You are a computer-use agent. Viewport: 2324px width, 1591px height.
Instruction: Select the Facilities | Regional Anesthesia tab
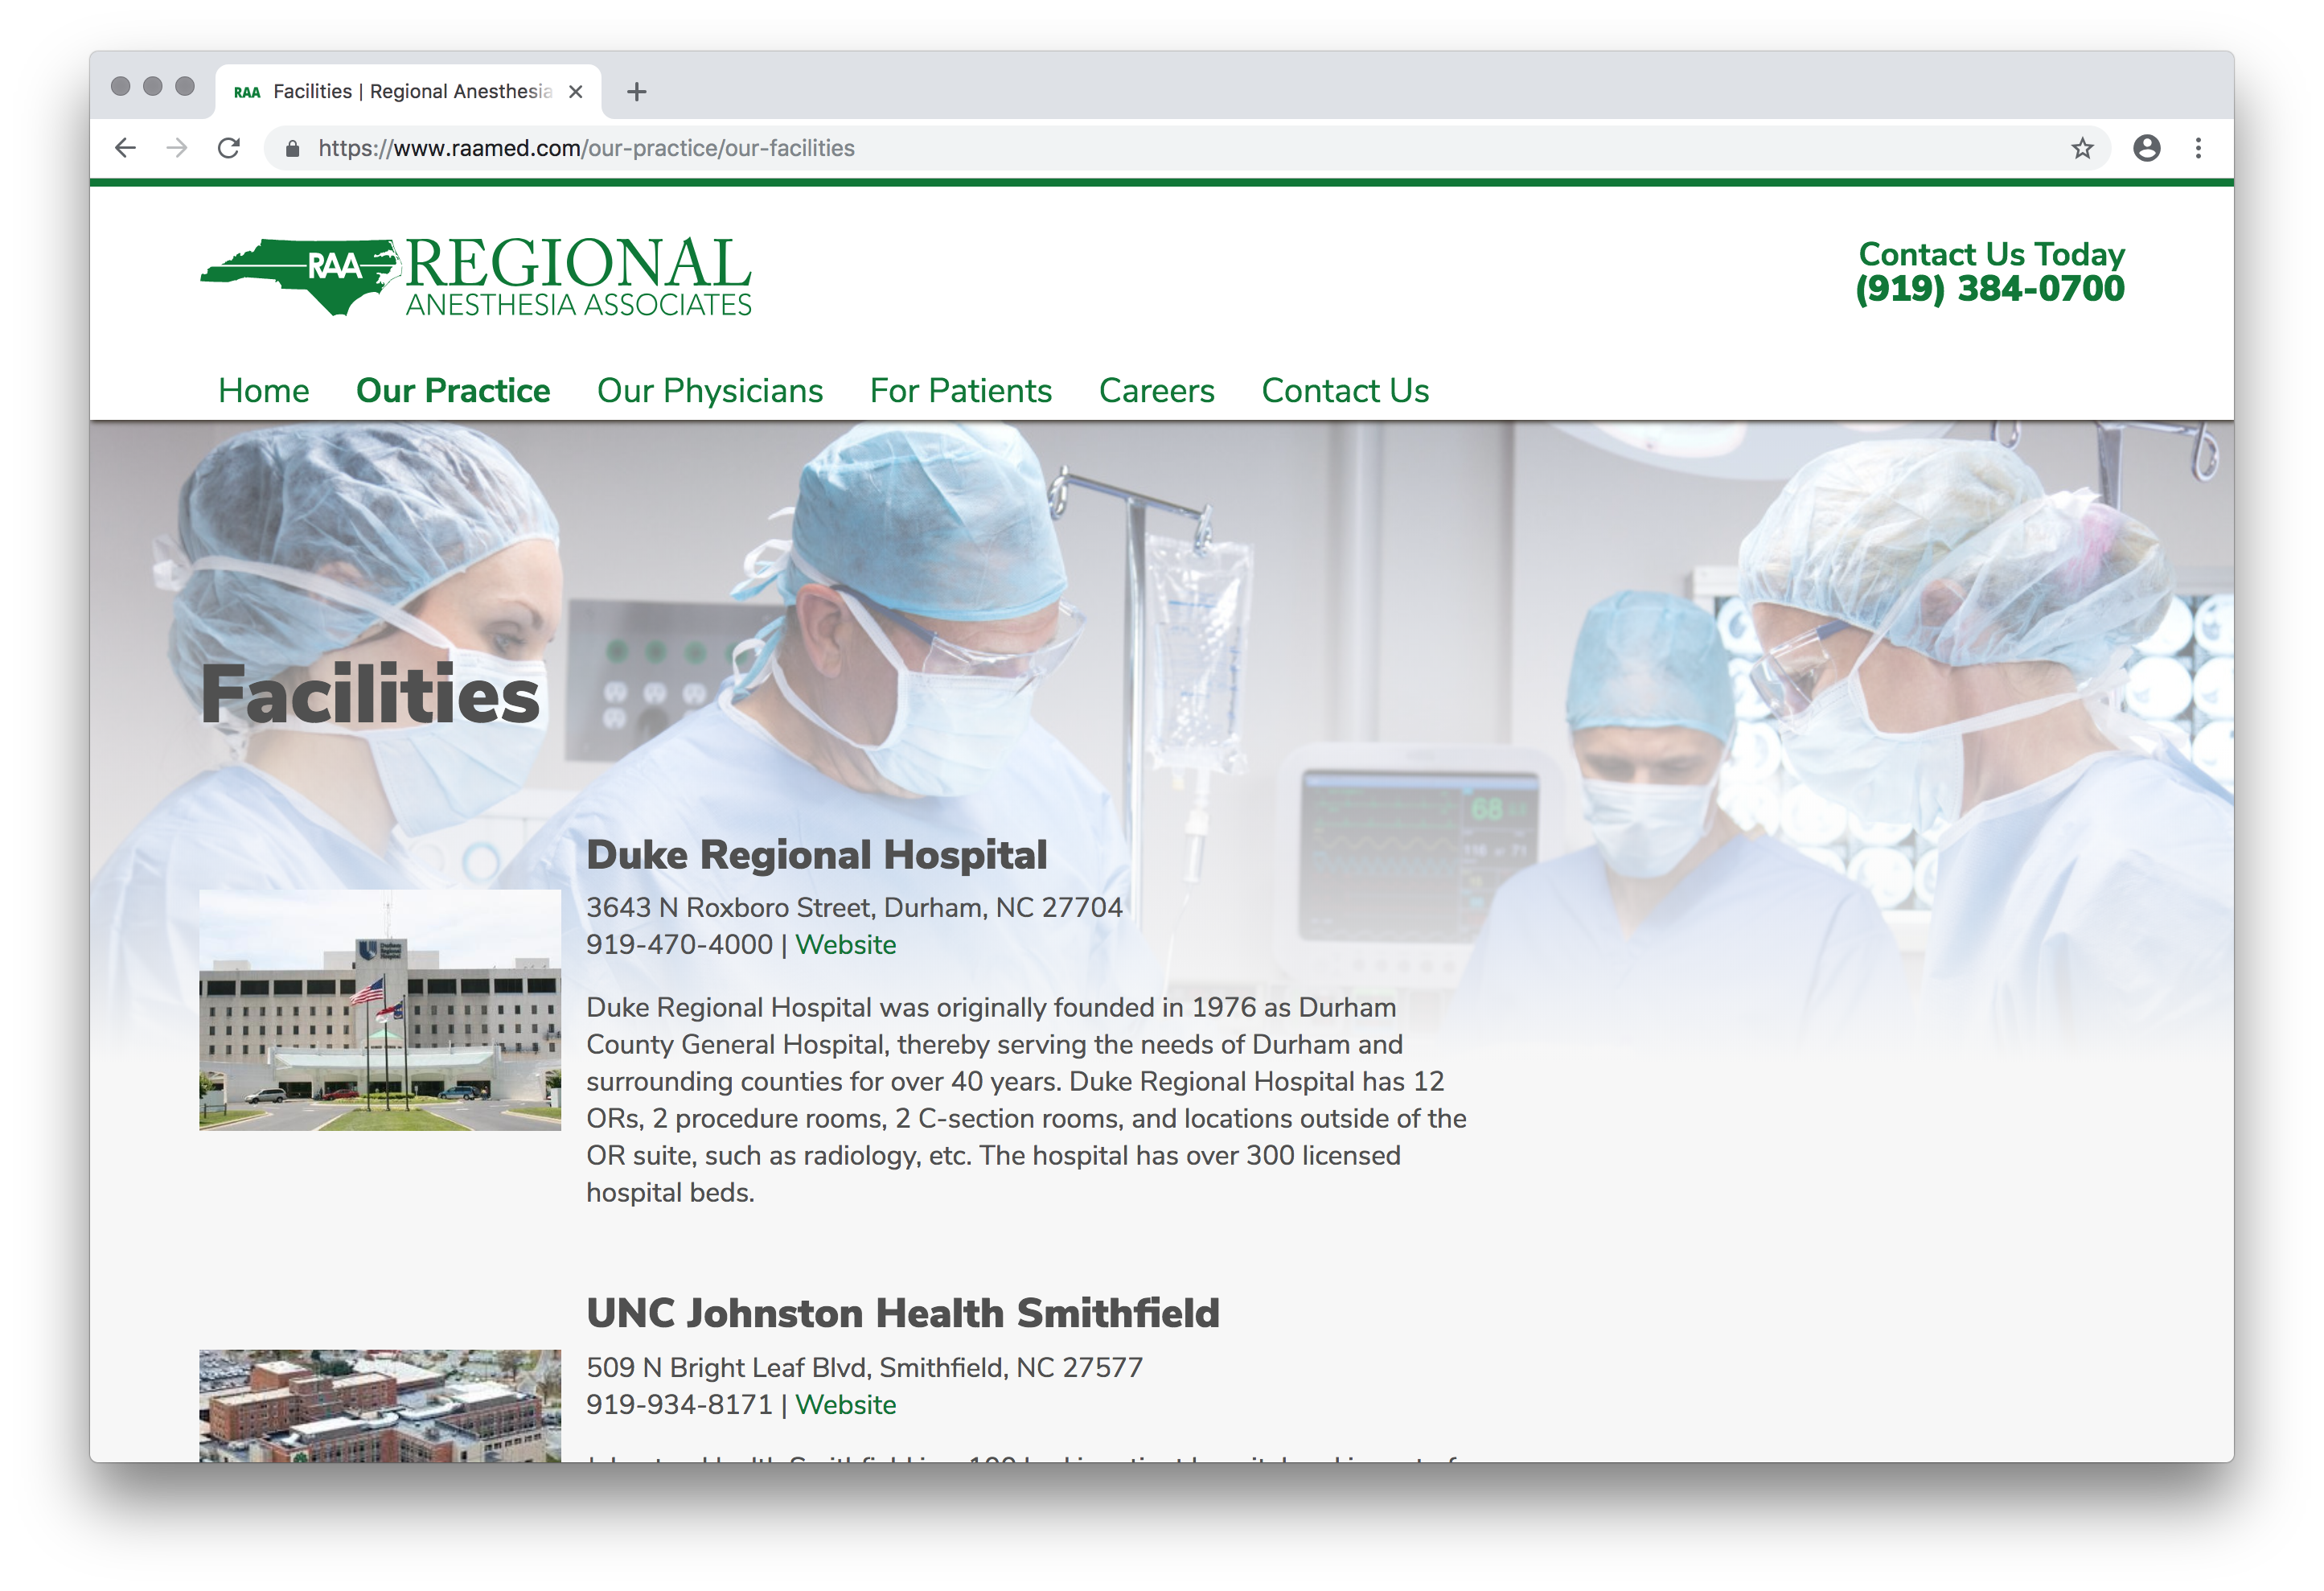click(x=408, y=92)
